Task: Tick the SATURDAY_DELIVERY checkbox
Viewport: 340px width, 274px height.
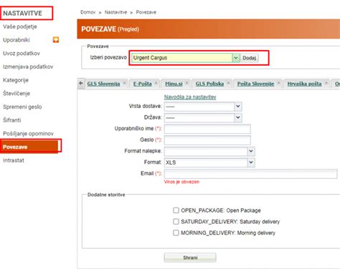Action: (176, 222)
